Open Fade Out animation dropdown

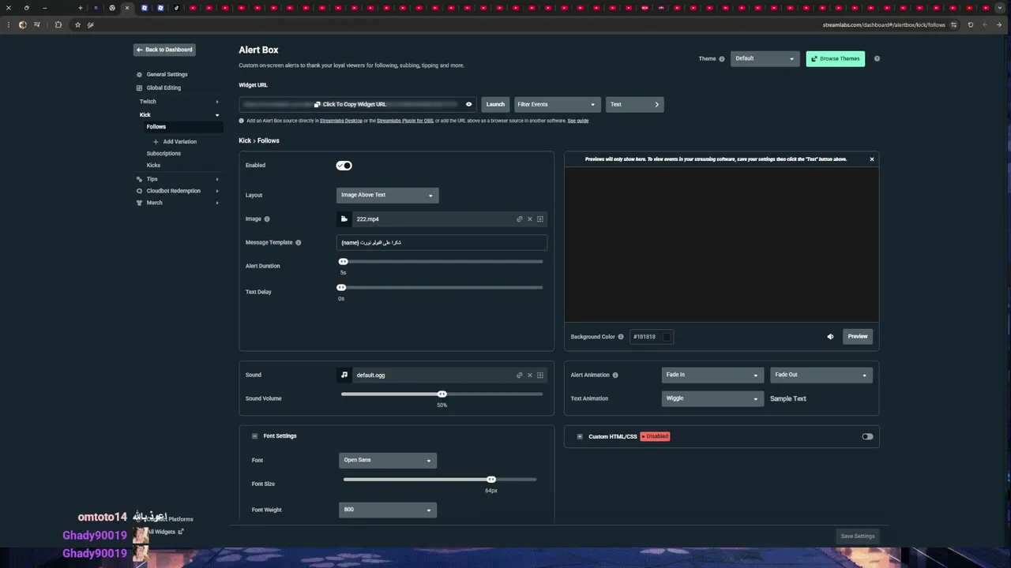[821, 376]
